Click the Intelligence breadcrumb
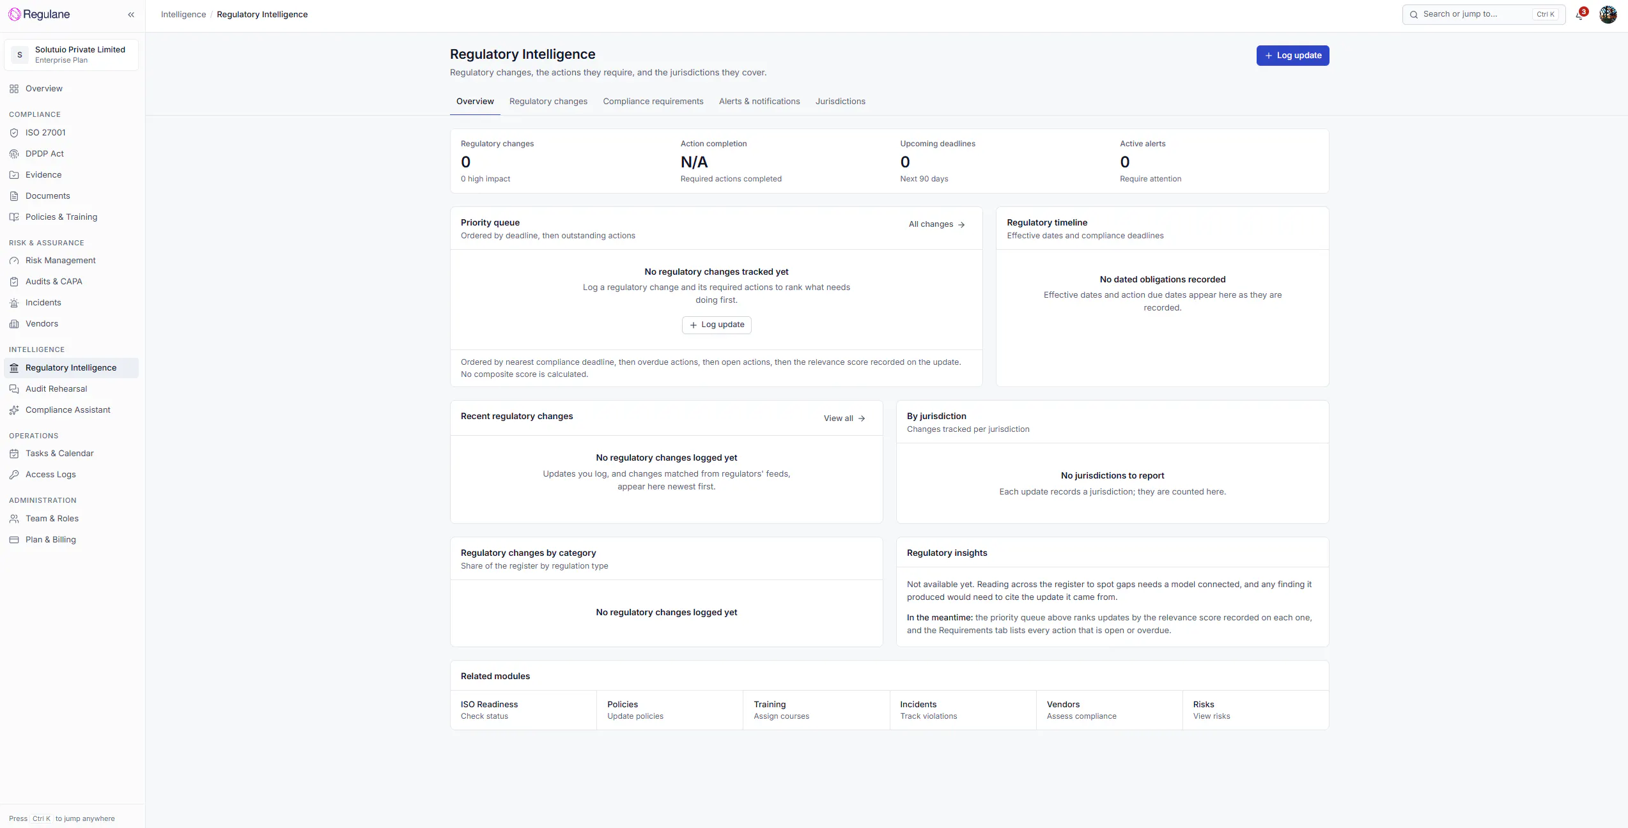 [x=183, y=15]
